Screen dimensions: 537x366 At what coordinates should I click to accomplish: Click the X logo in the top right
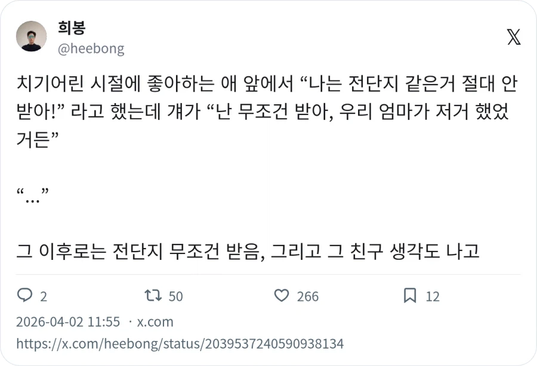pos(513,37)
